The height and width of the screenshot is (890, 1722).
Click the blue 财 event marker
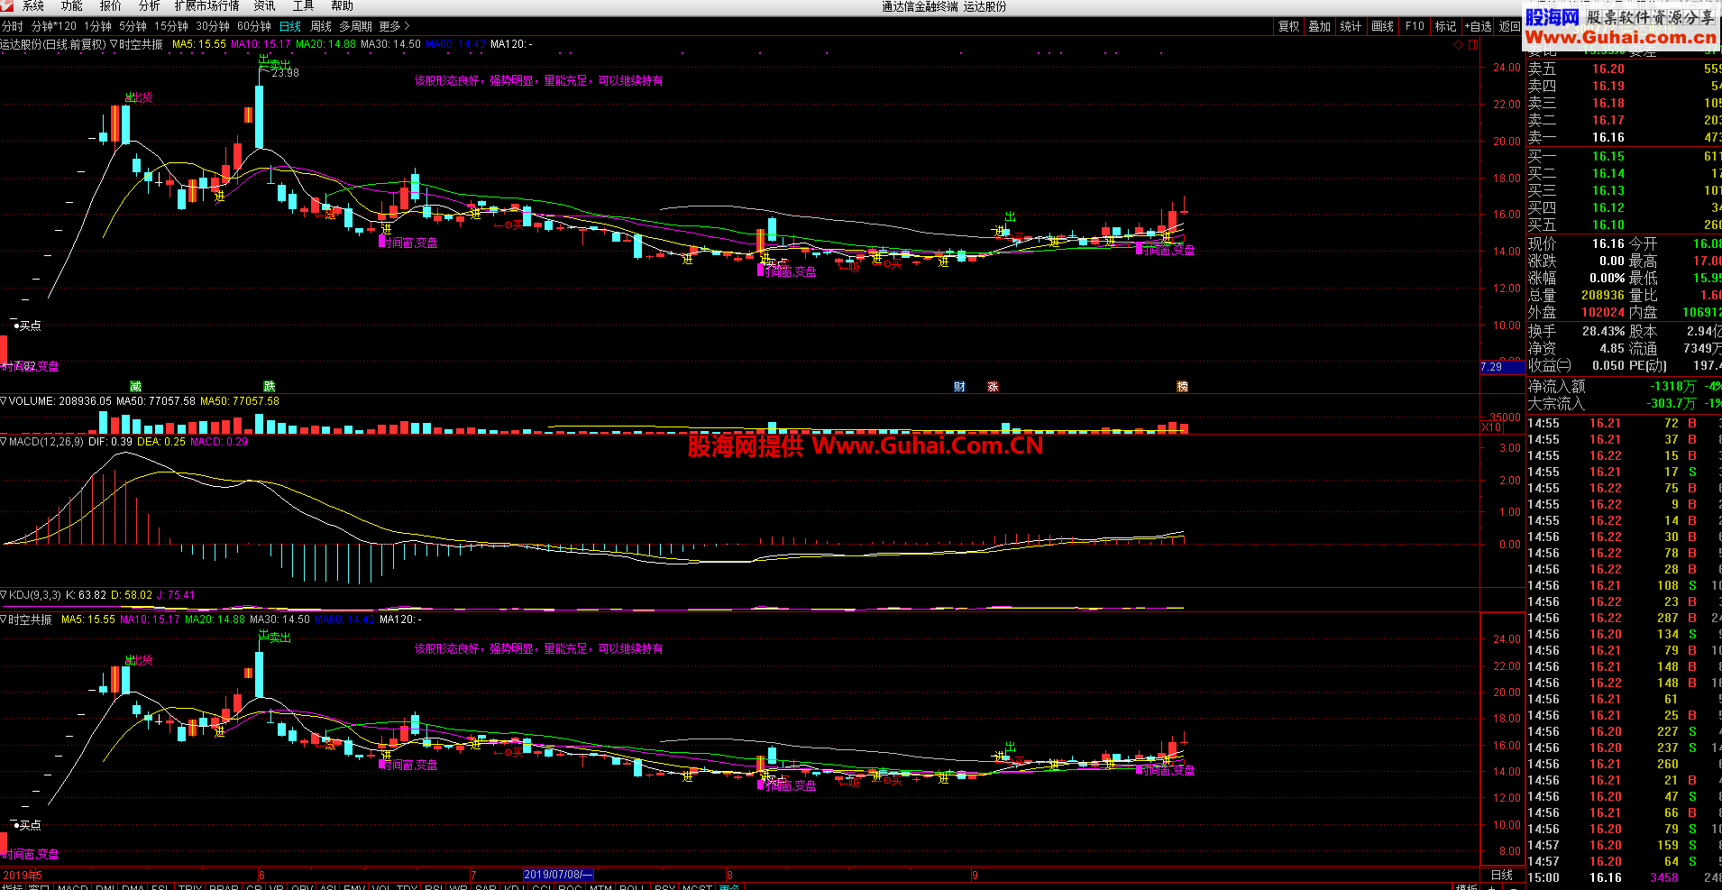(959, 386)
